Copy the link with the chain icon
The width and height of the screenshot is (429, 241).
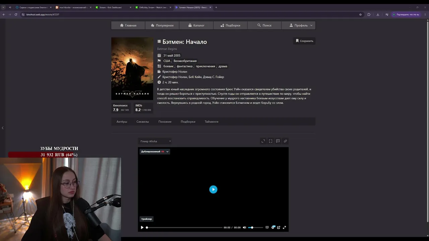tap(285, 141)
